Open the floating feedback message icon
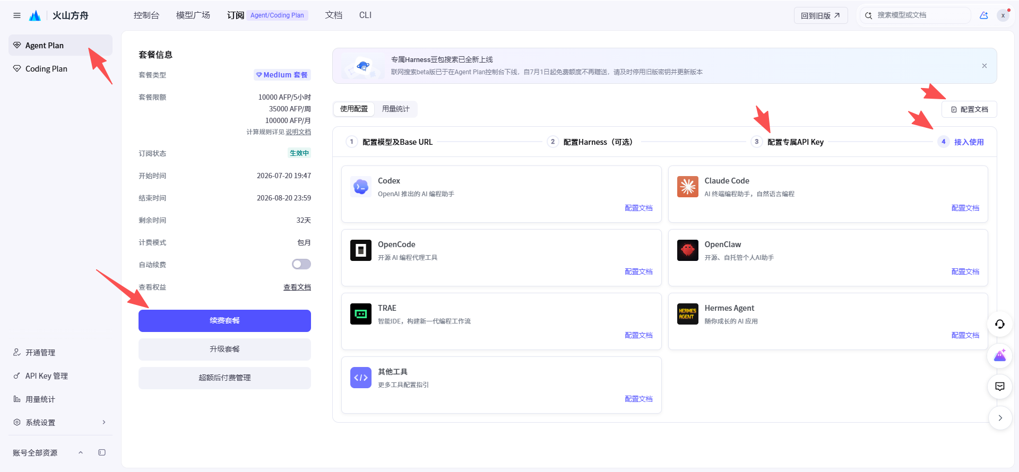 click(x=1000, y=387)
